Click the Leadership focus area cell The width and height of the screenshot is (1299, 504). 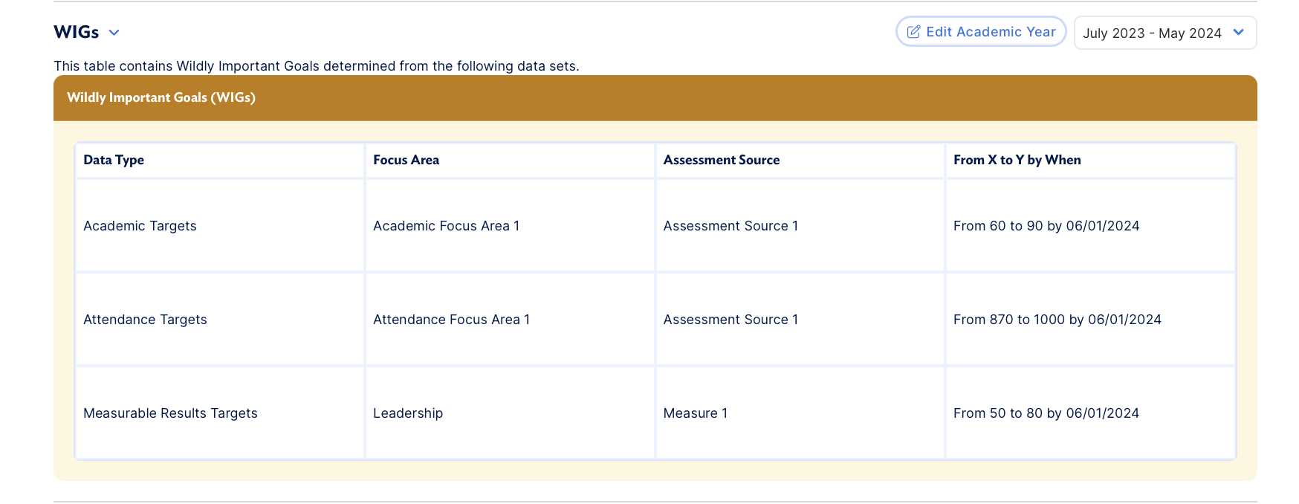coord(408,413)
